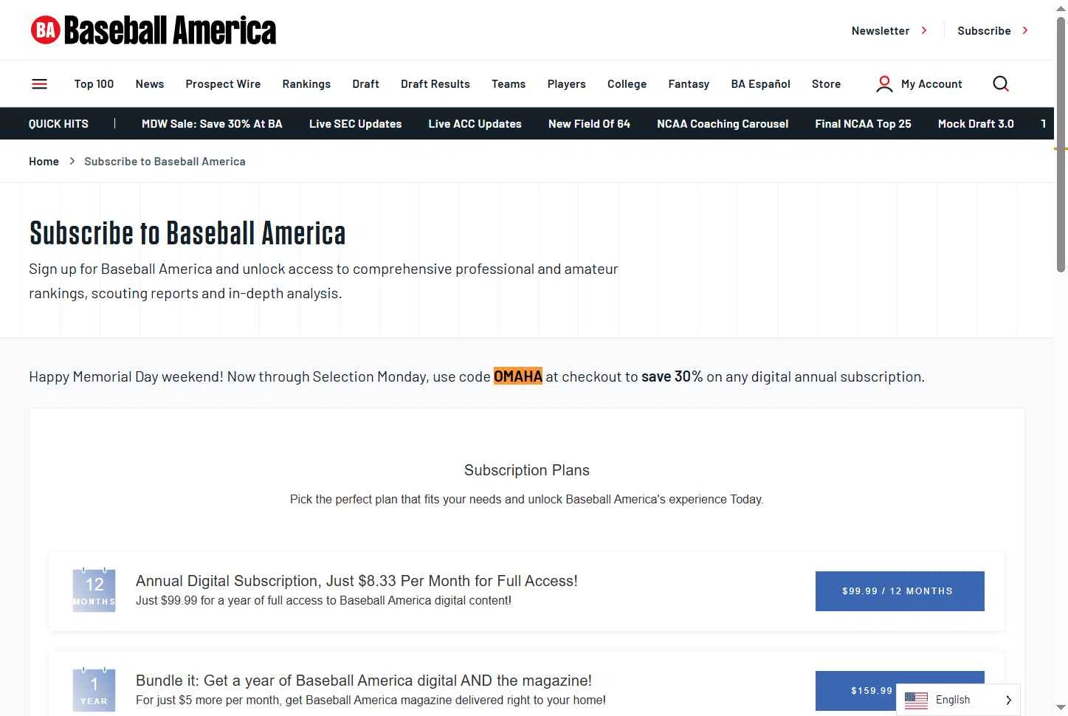Click the Bundle it plan title
Viewport: 1068px width, 716px height.
coord(364,681)
